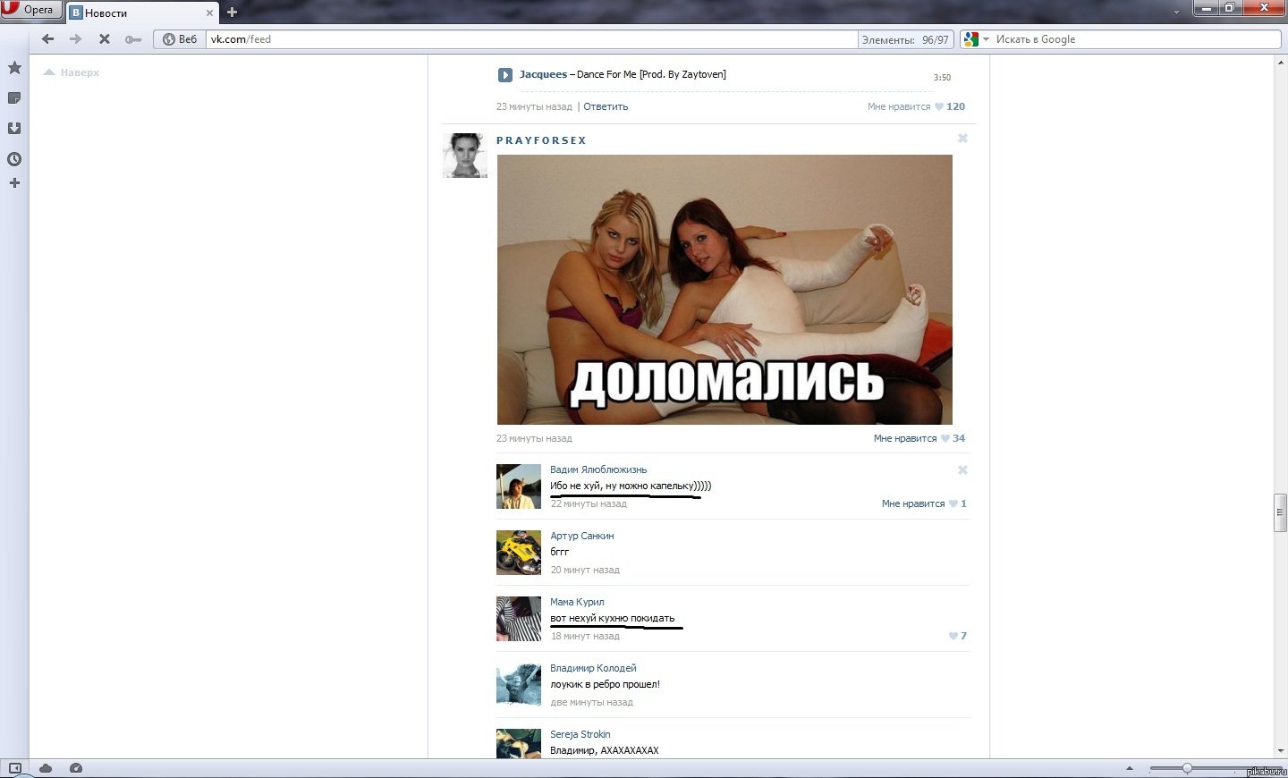Open the Opera main menu button
1288x778 pixels.
click(x=30, y=10)
